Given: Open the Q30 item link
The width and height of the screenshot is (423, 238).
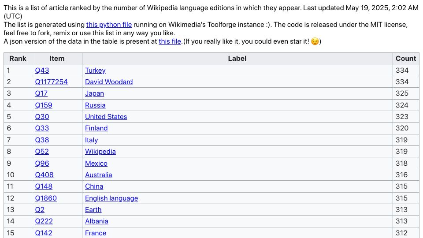Looking at the screenshot, I should tap(42, 116).
